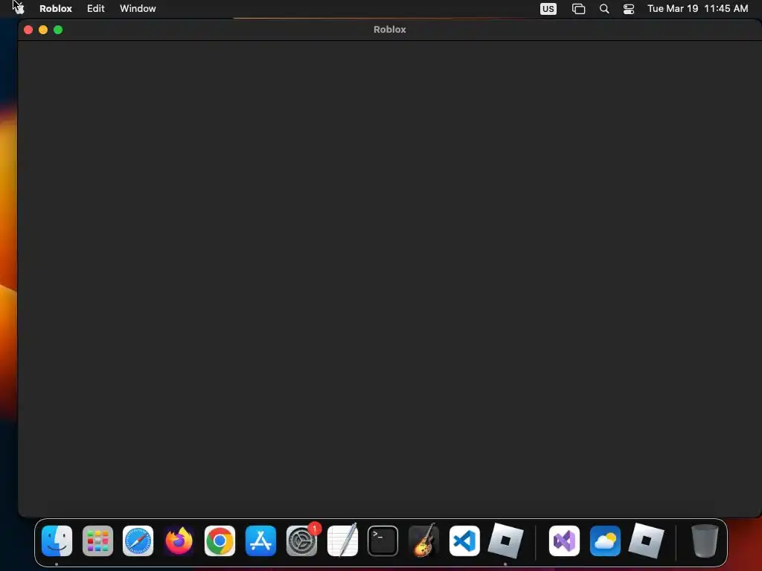Click the Roblox dock icon beside Trash

(646, 541)
